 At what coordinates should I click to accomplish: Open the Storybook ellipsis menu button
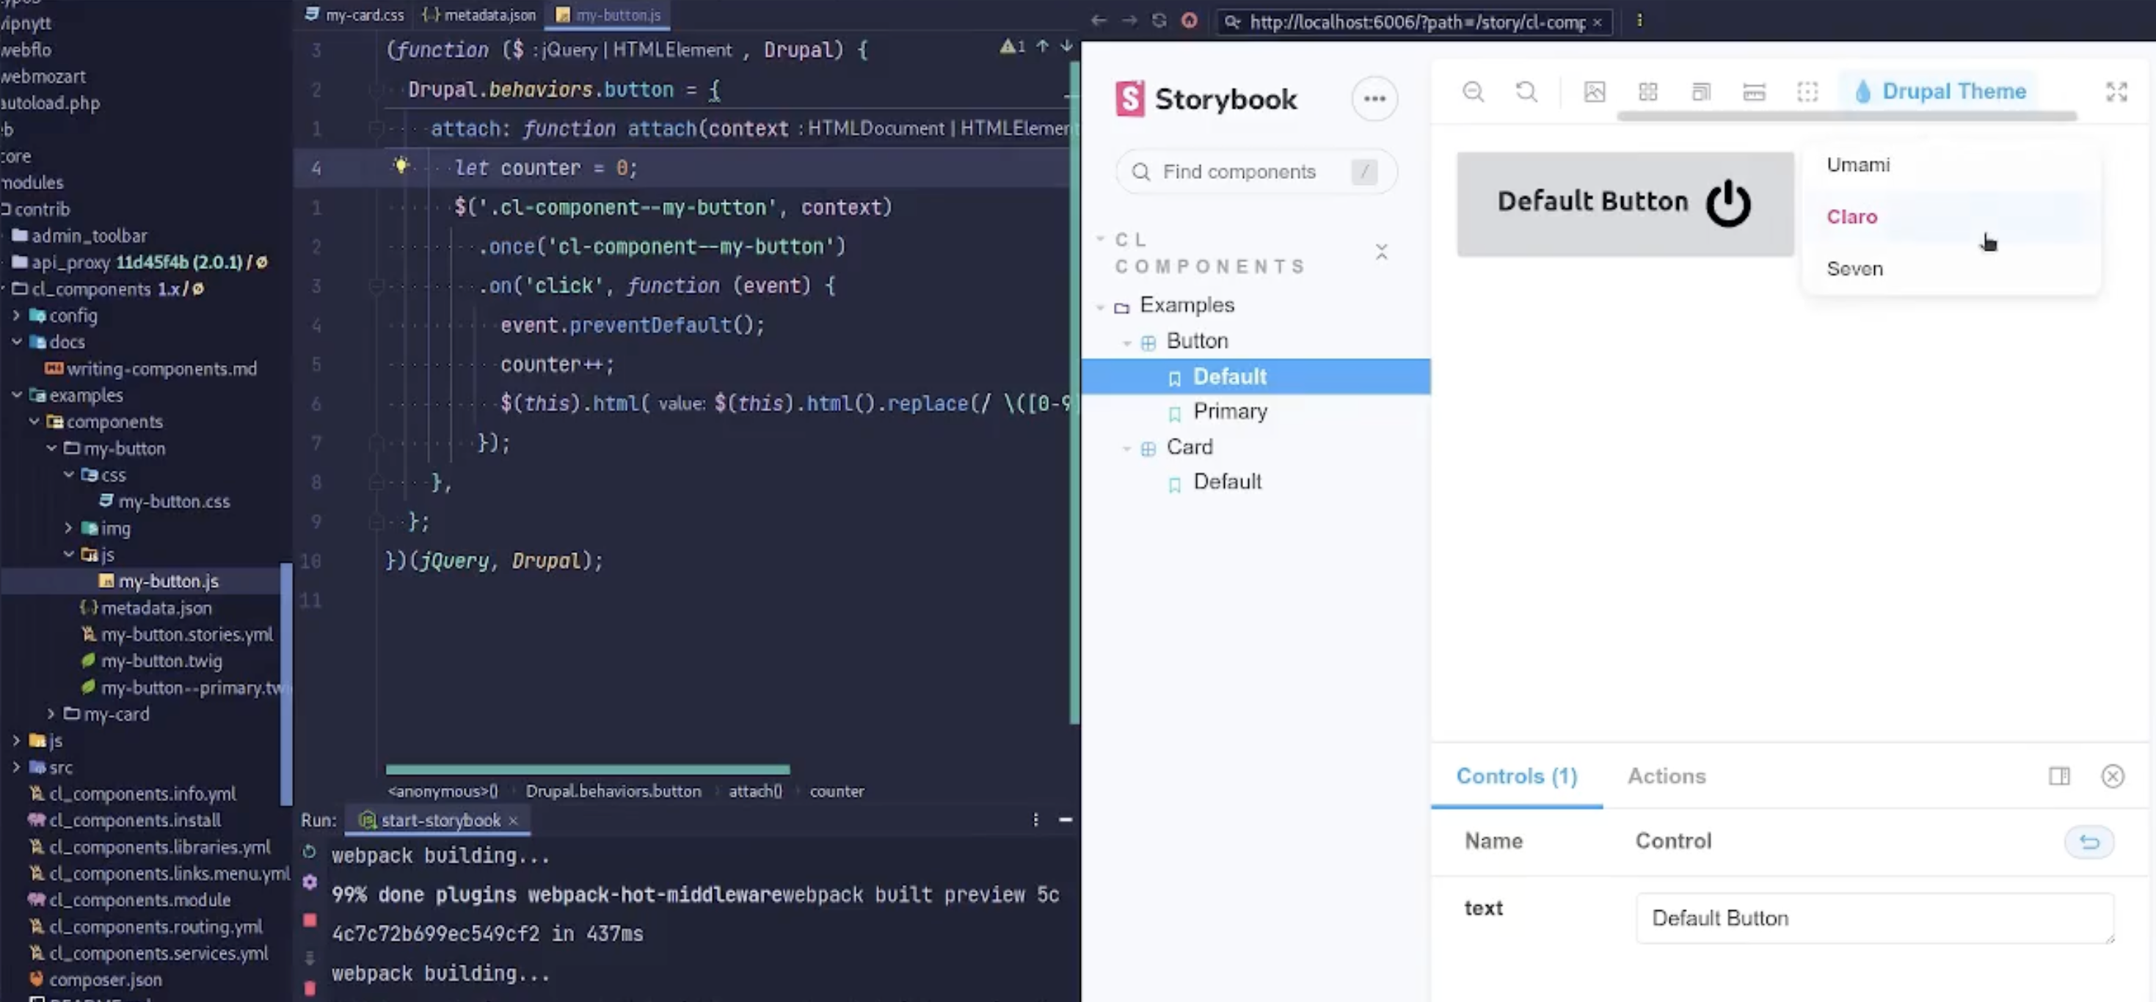(x=1374, y=99)
